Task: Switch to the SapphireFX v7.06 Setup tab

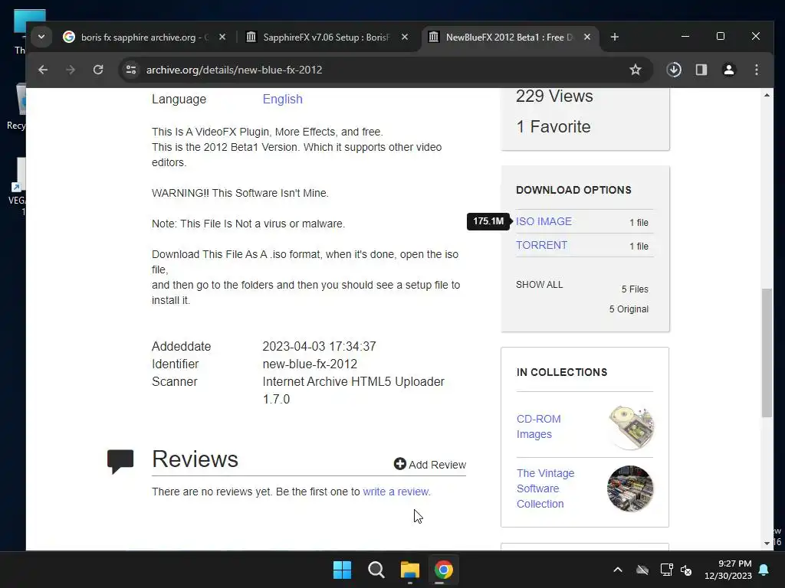Action: point(327,37)
